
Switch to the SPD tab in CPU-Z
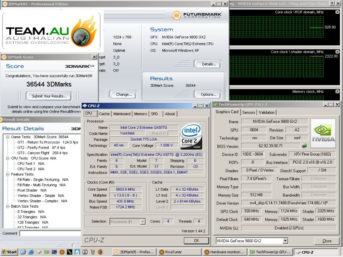pos(154,114)
